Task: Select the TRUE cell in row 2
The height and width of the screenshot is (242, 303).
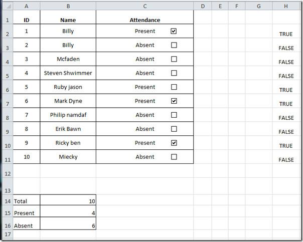Action: click(285, 34)
